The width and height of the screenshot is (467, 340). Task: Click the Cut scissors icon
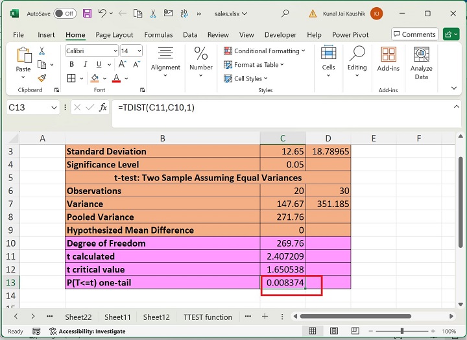(x=42, y=51)
